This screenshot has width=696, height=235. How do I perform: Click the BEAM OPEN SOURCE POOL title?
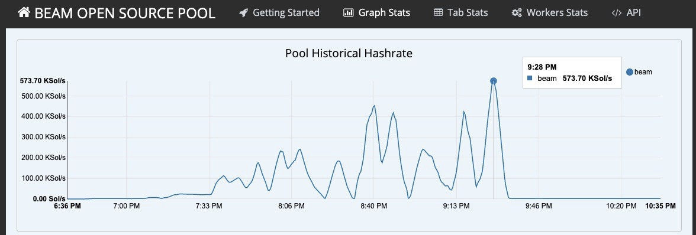pyautogui.click(x=125, y=13)
